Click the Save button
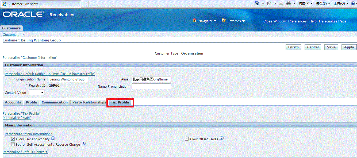This screenshot has height=158, width=357. [x=331, y=47]
